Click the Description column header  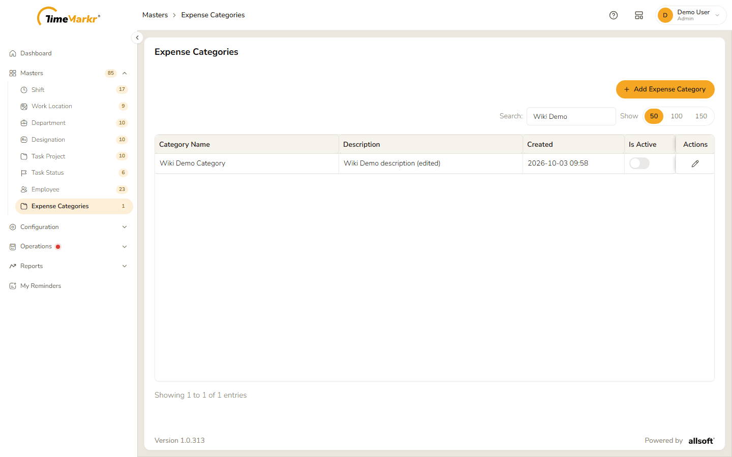[x=431, y=144]
